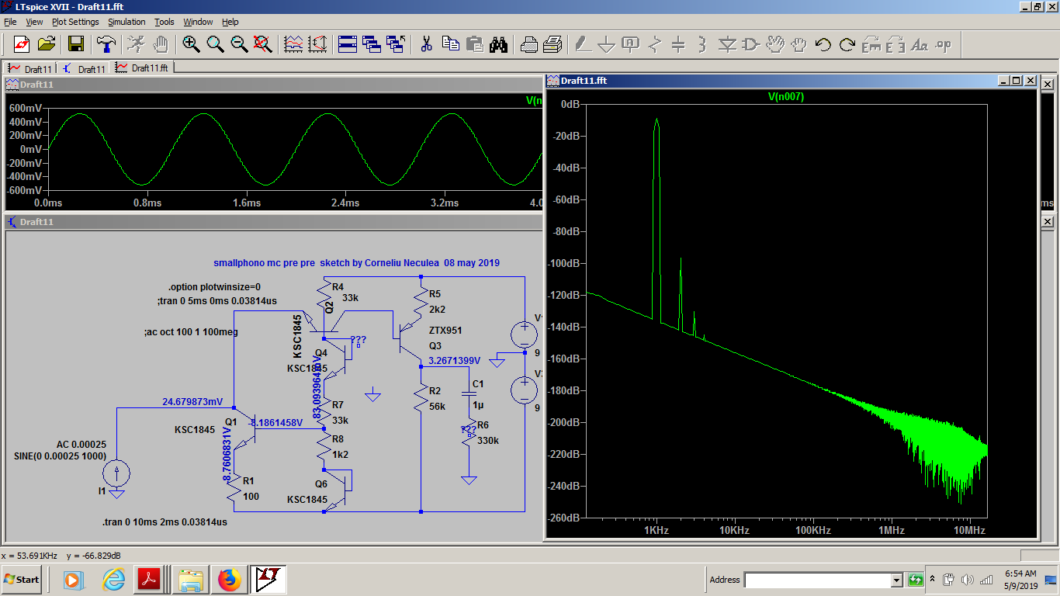Switch to the Draft11 schematic tab
1060x596 pixels.
point(84,69)
